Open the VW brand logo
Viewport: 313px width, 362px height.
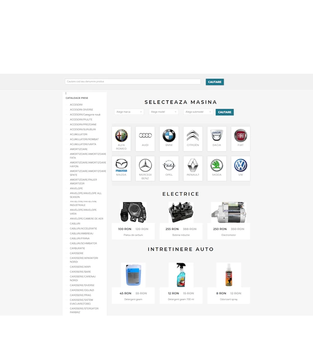(x=240, y=165)
